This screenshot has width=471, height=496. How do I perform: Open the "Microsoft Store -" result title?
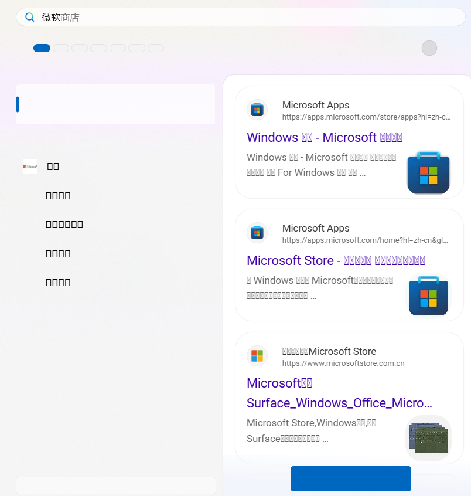(336, 260)
